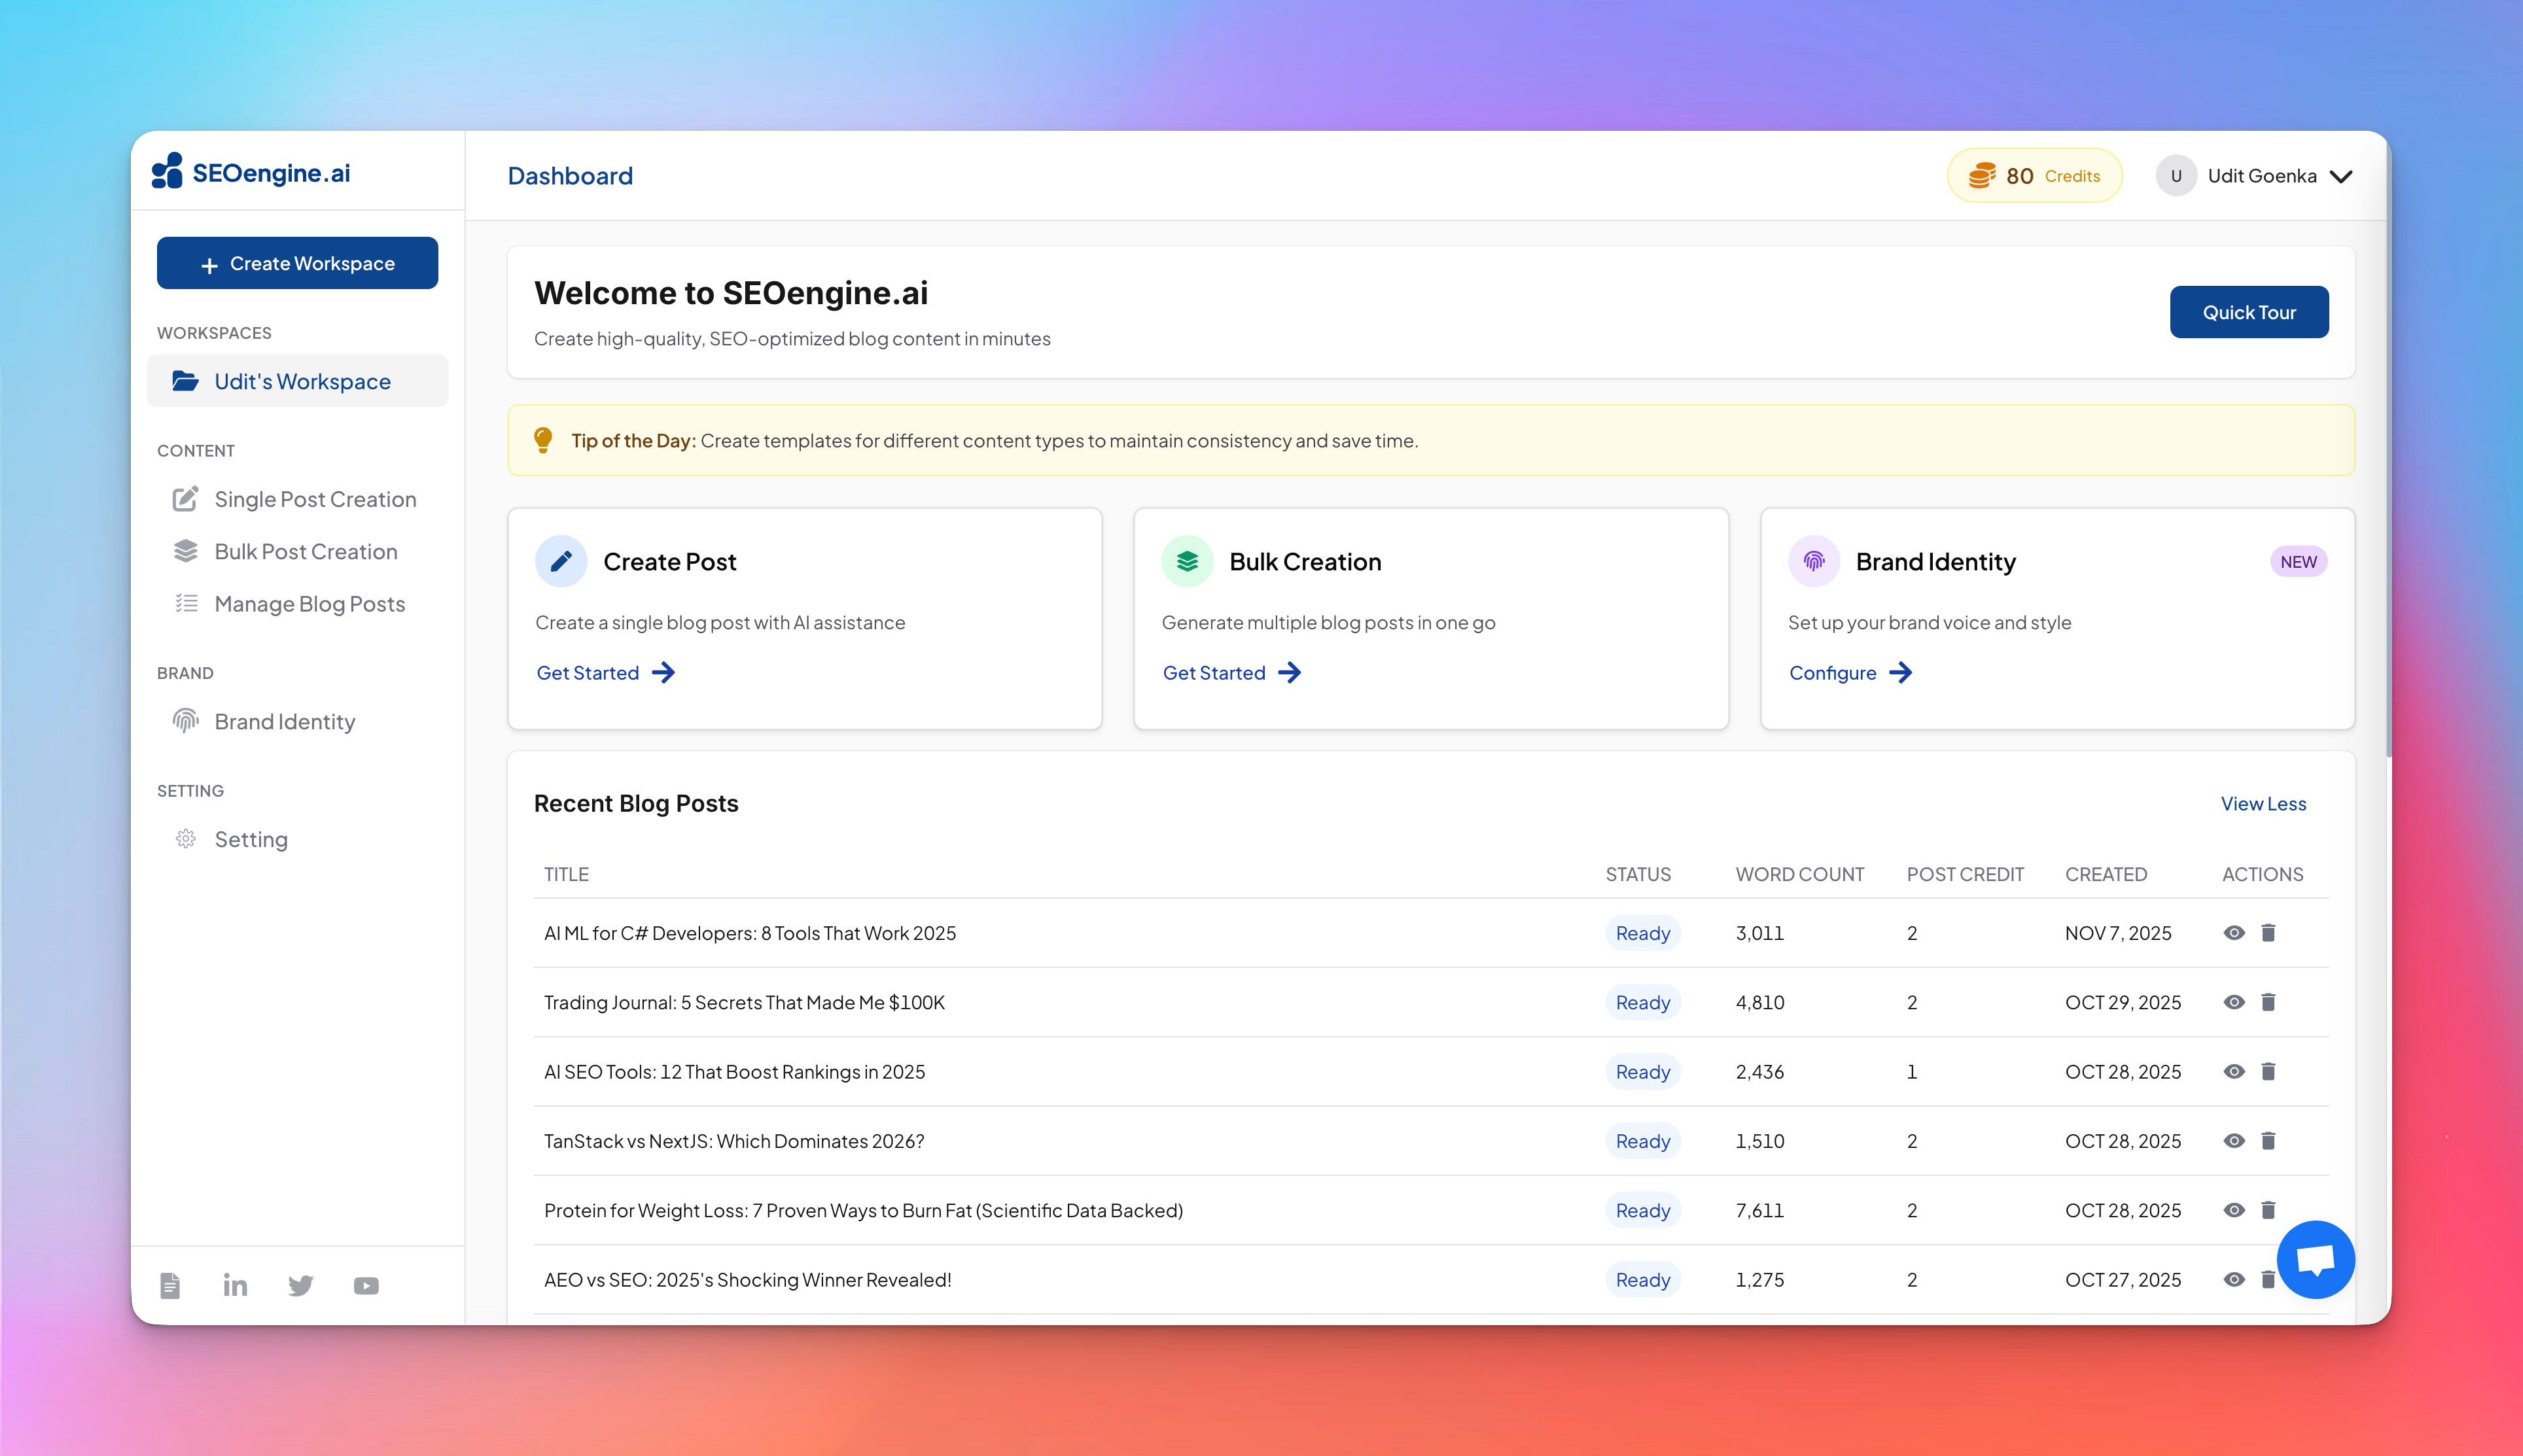Click the Twitter bird icon in the footer

[301, 1285]
